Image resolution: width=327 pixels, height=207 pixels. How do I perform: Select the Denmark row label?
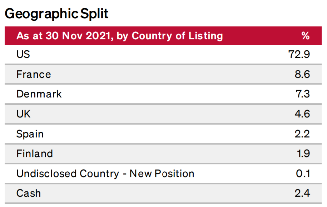[39, 94]
